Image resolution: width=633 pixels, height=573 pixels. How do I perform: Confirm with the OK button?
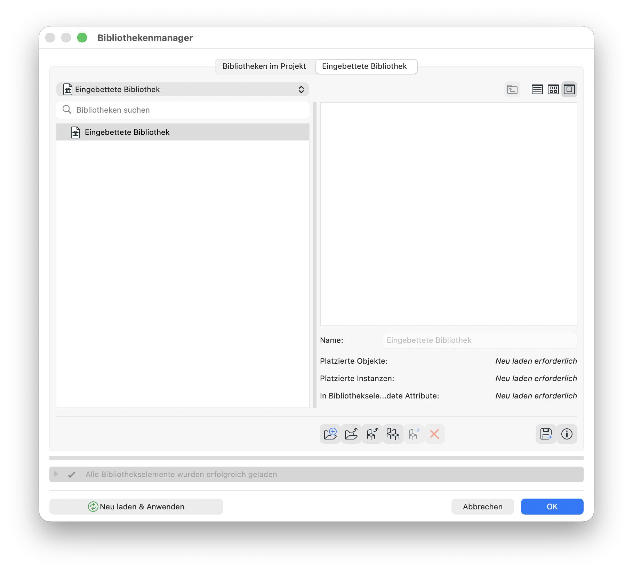pyautogui.click(x=552, y=507)
